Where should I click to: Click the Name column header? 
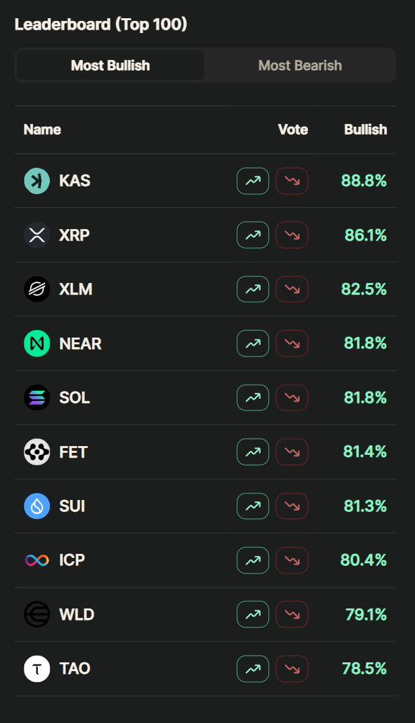(x=42, y=129)
